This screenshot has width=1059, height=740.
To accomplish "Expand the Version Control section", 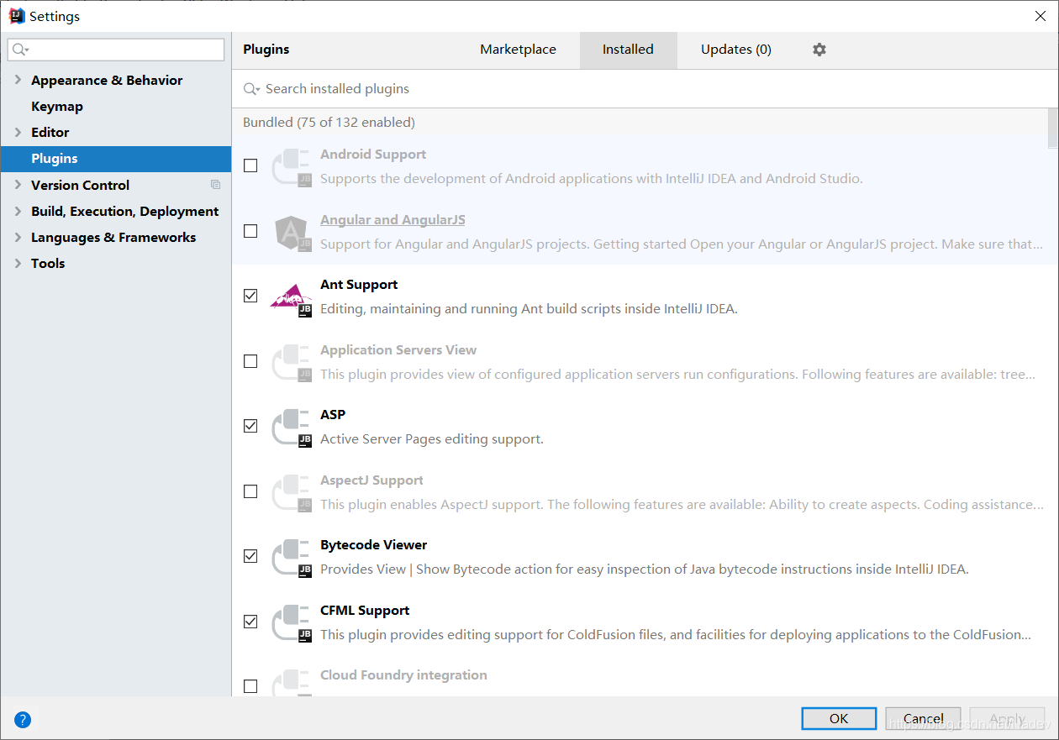I will pyautogui.click(x=18, y=185).
